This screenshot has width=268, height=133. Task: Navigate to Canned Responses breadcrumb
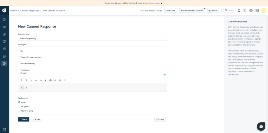pyautogui.click(x=30, y=10)
